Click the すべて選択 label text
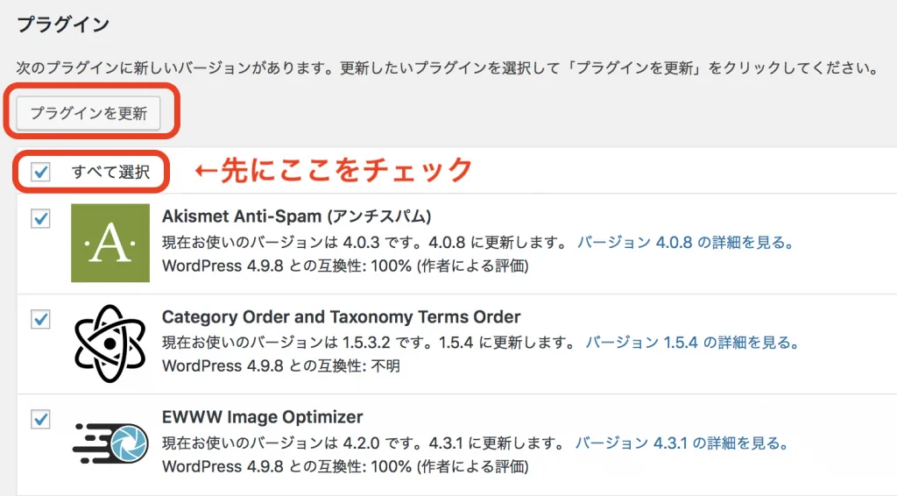Screen dimensions: 897x496 click(110, 172)
